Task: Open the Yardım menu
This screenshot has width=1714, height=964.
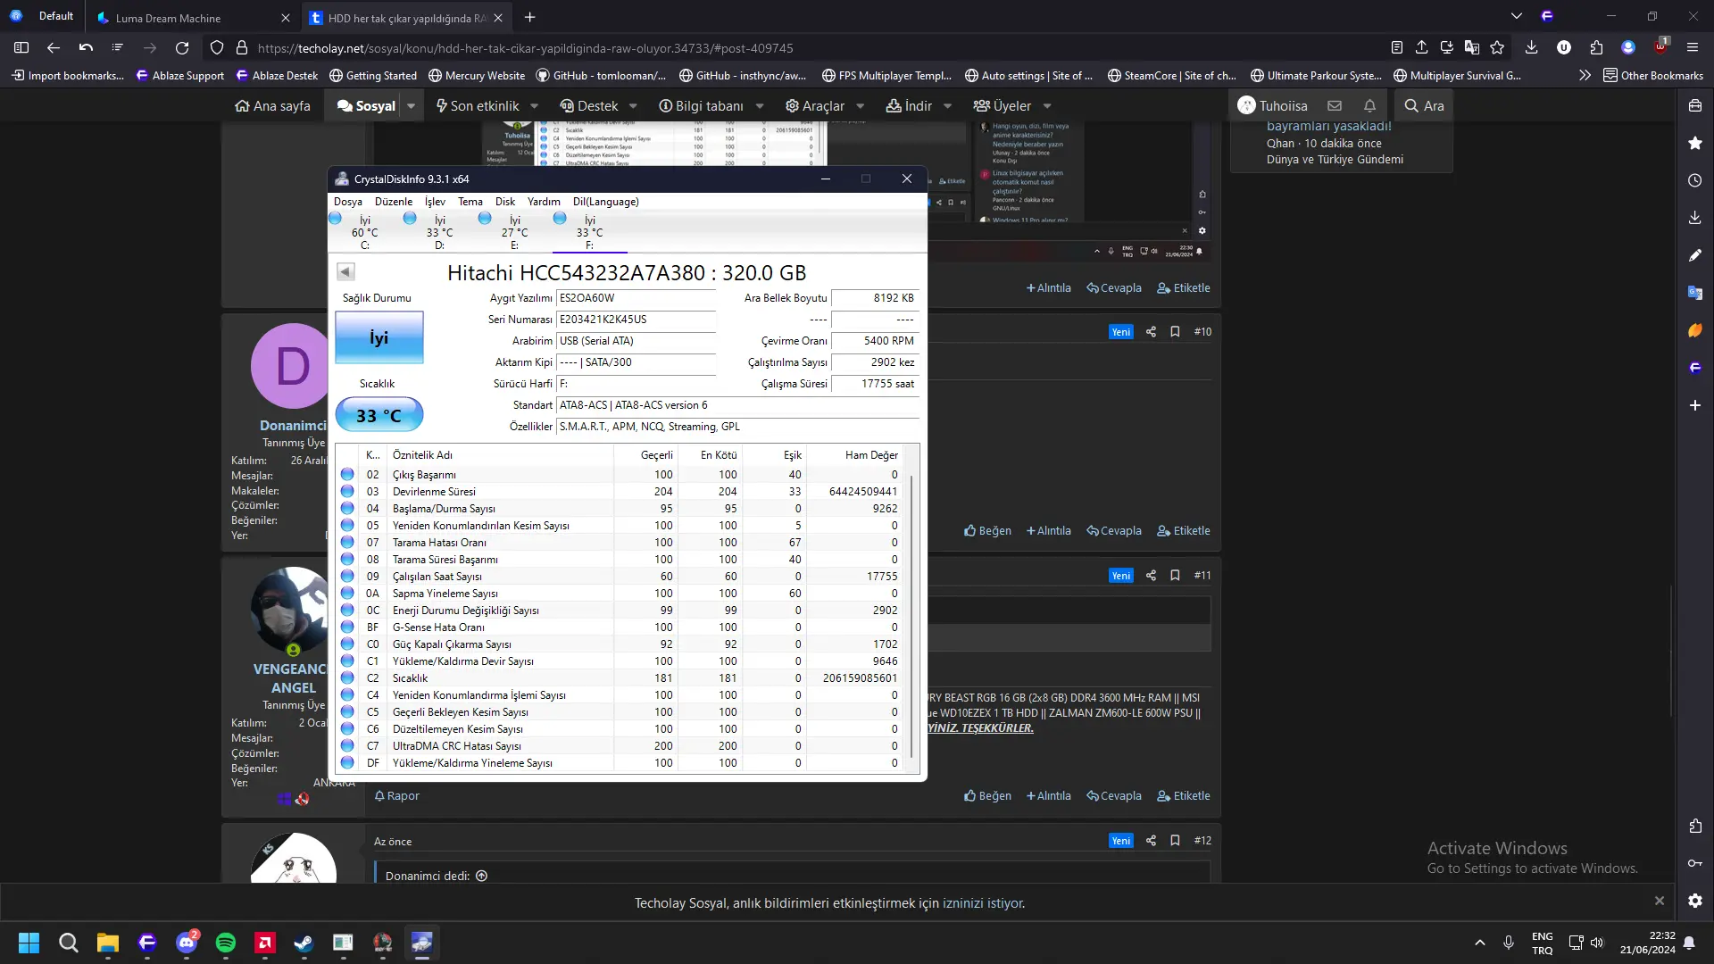Action: tap(544, 202)
